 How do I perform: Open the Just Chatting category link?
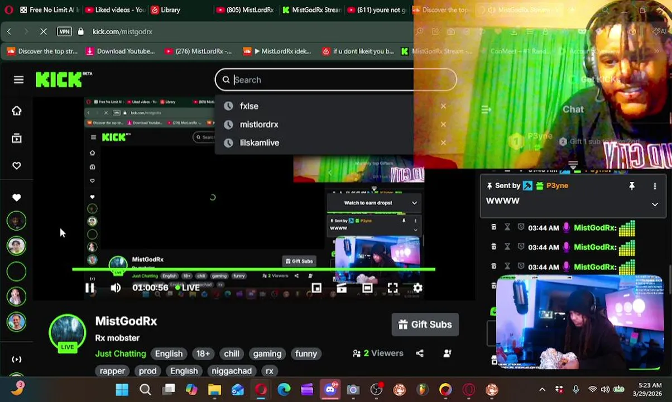point(121,353)
